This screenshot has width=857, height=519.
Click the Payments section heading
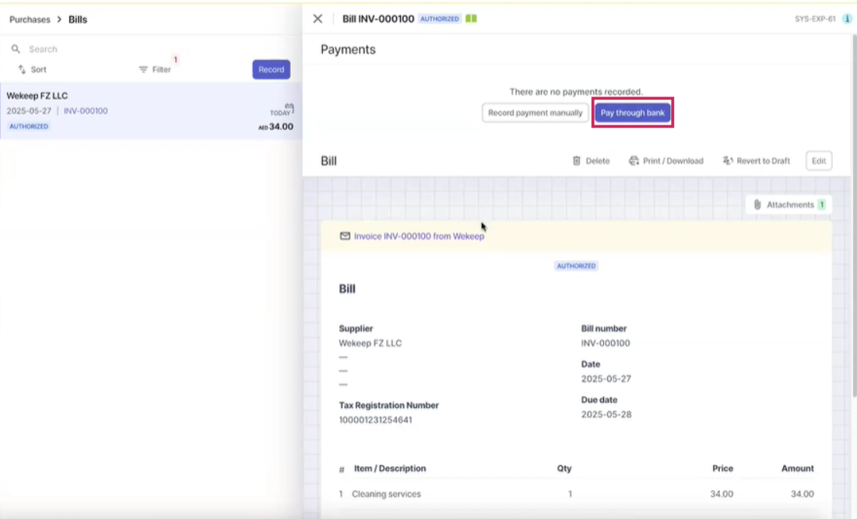[348, 49]
